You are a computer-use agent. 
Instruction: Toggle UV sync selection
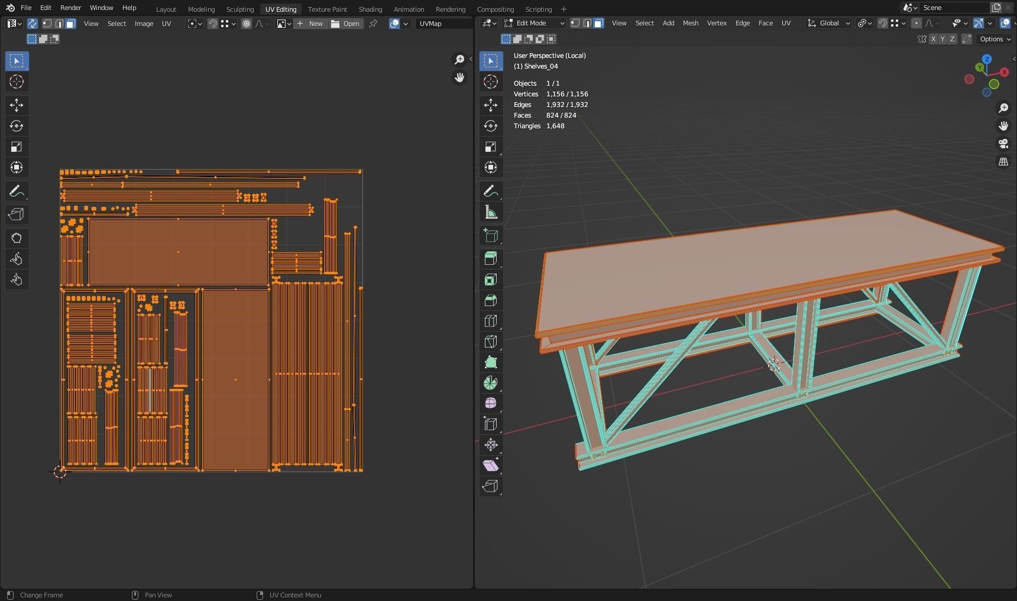point(32,24)
